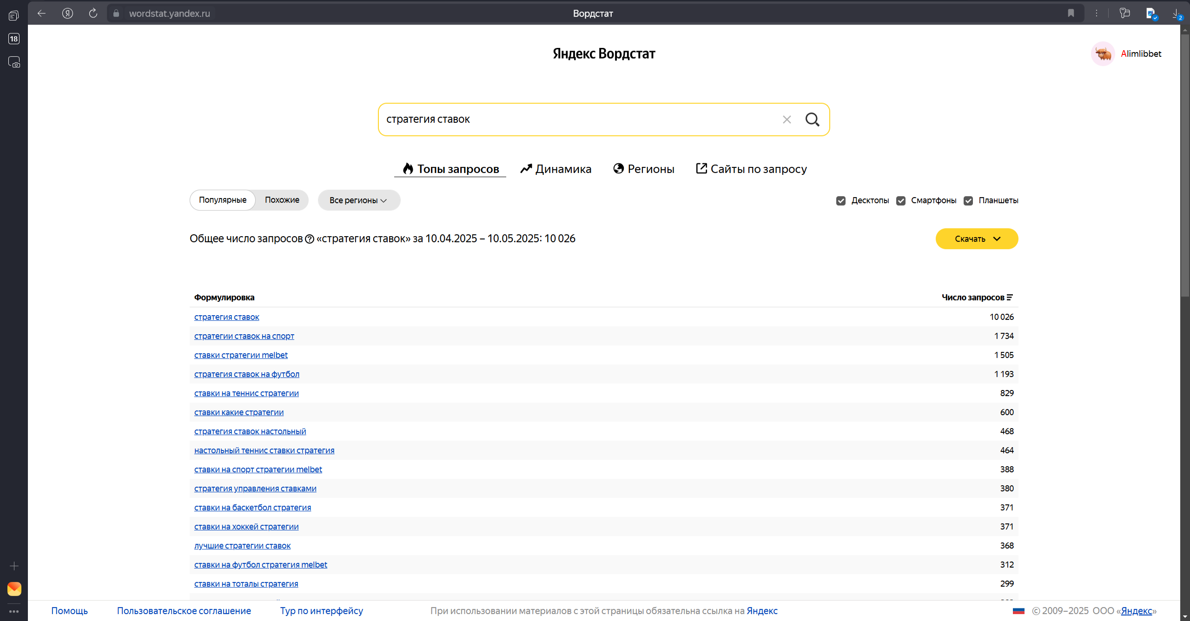This screenshot has height=621, width=1190.
Task: Click the Яндекс copyright link in footer
Action: [1137, 611]
